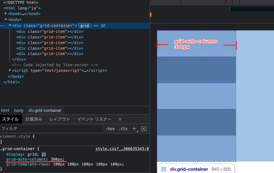The height and width of the screenshot is (173, 274).
Task: Open the grid editor icon beside display
Action: click(44, 154)
